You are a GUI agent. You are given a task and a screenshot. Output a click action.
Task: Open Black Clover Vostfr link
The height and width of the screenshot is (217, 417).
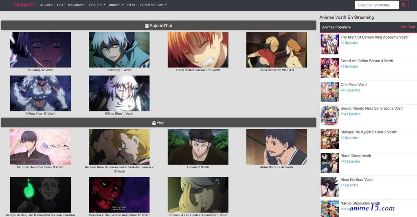pyautogui.click(x=356, y=156)
